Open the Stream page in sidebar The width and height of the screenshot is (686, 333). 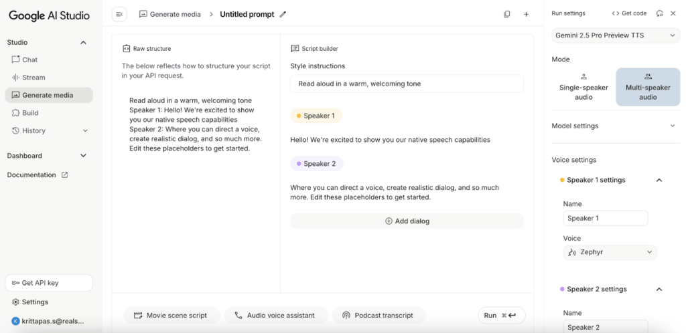click(x=33, y=78)
